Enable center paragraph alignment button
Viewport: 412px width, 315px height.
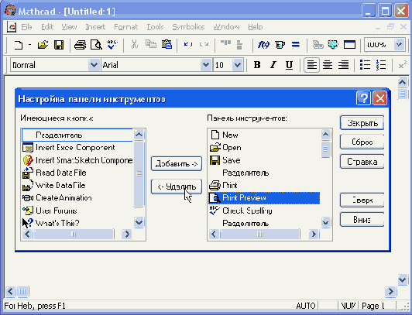click(328, 64)
